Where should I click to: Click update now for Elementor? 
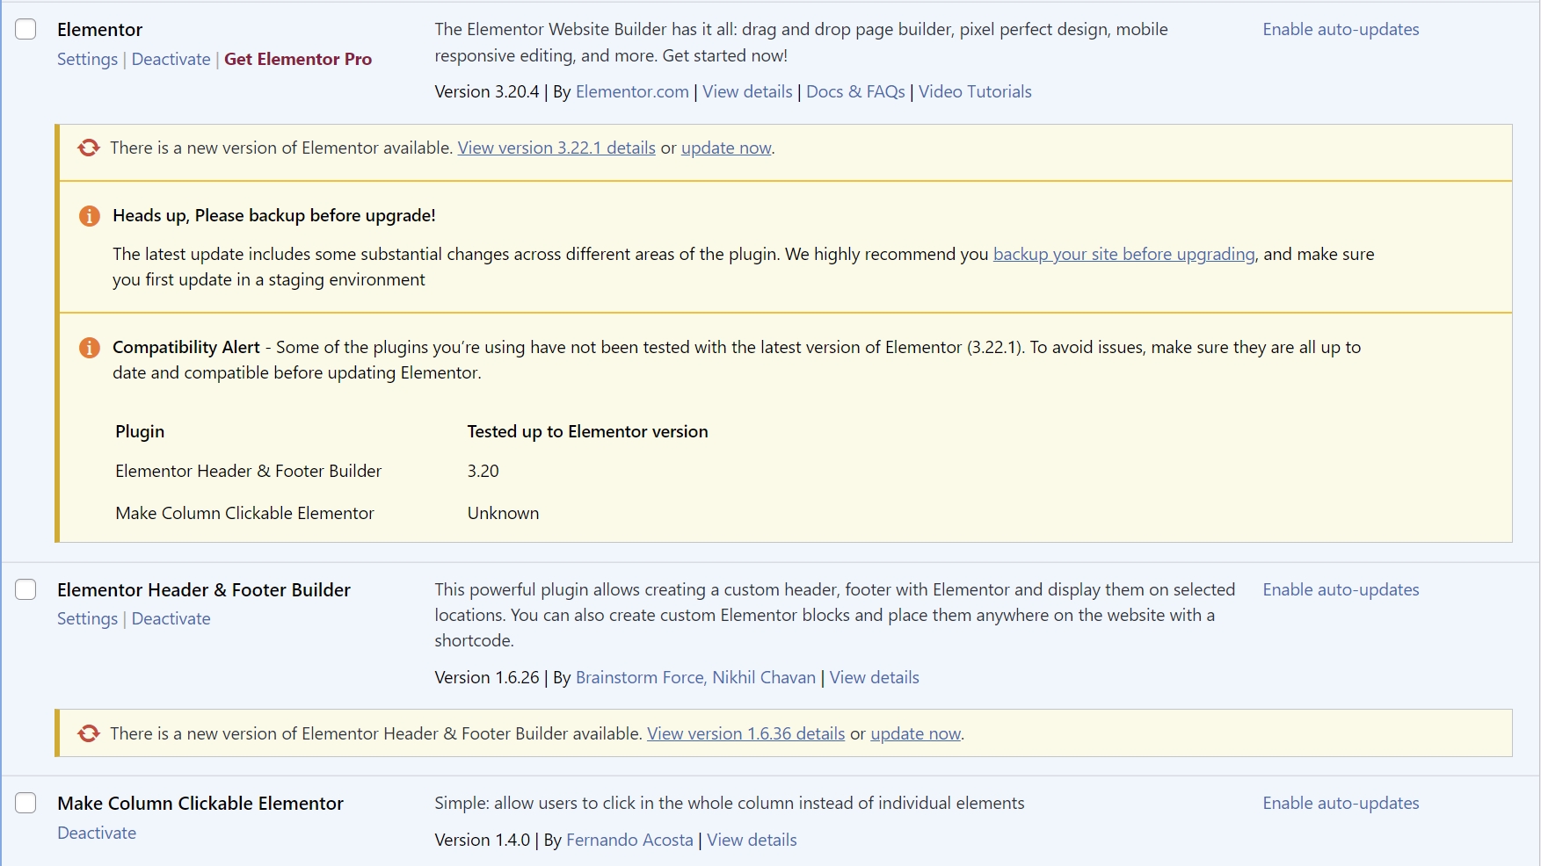coord(726,148)
